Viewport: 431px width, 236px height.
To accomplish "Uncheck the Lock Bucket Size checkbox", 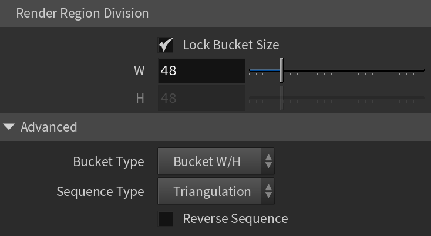I will coord(166,45).
